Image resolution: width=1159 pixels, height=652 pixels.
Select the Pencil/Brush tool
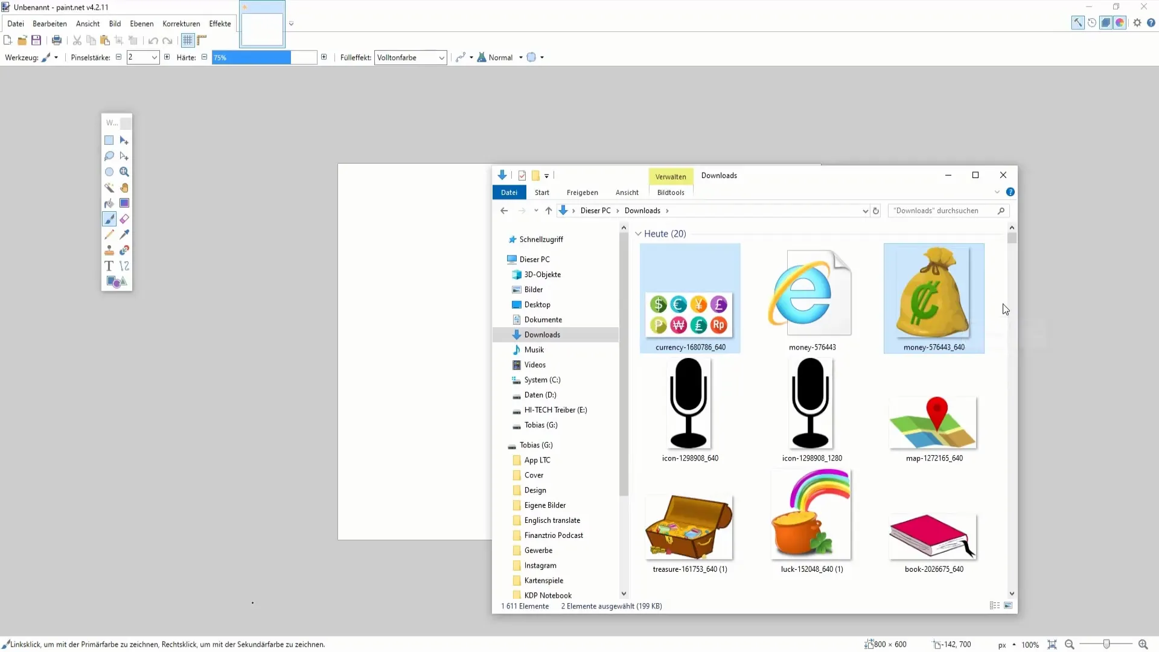(108, 219)
